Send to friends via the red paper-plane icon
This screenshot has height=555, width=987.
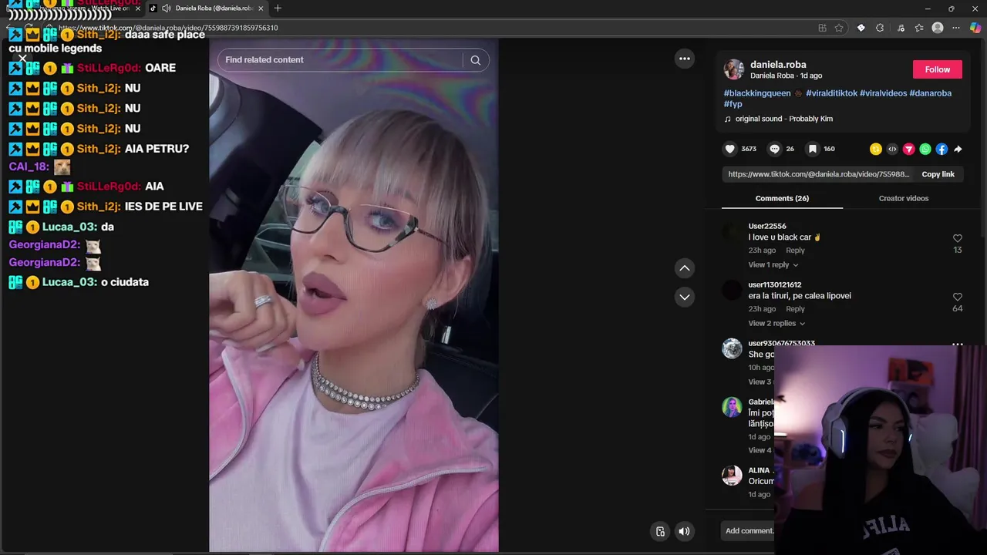point(909,149)
